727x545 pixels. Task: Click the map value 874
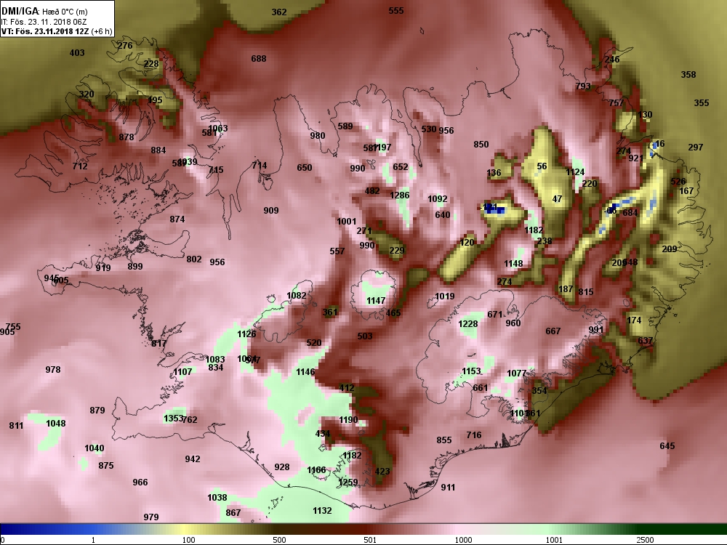click(x=177, y=219)
